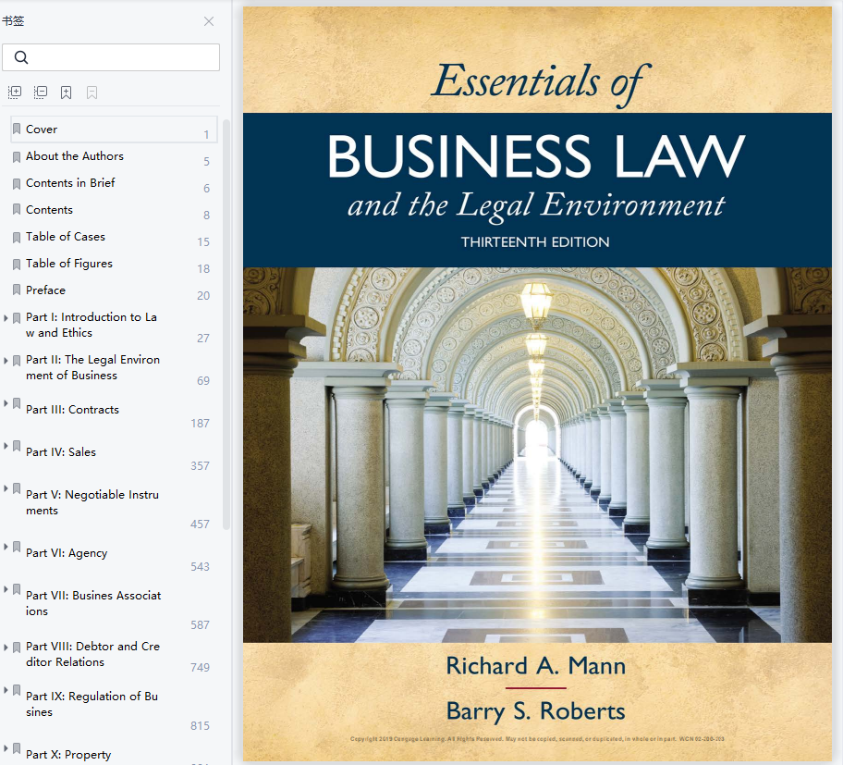Click THIRTEENTH EDITION on the cover

click(535, 242)
